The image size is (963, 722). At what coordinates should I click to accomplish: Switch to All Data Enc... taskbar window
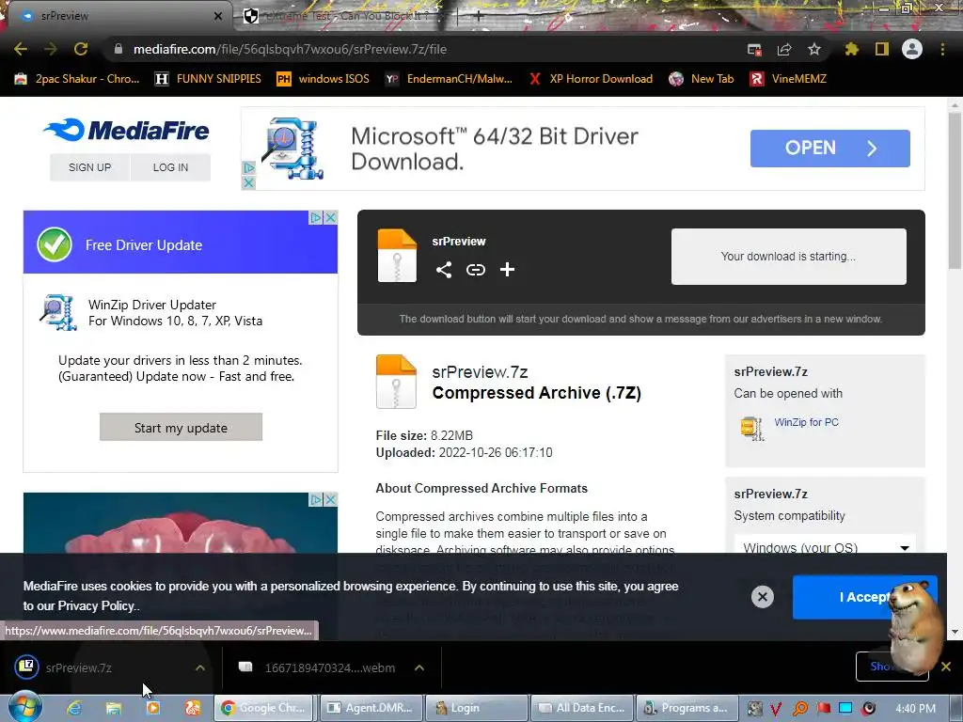coord(582,708)
